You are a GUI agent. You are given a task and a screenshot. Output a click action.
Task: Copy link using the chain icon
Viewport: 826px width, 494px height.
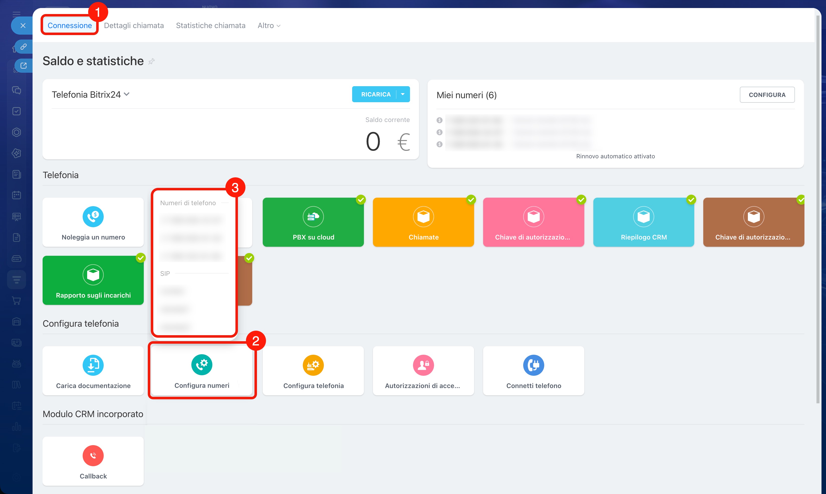pyautogui.click(x=23, y=47)
